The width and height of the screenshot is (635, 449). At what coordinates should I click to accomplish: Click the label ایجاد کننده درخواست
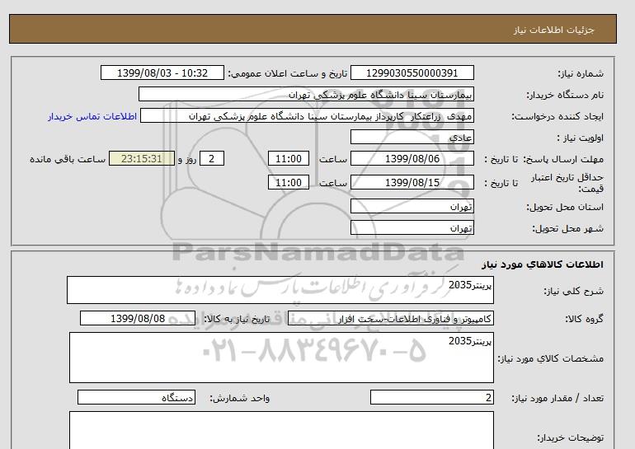557,116
